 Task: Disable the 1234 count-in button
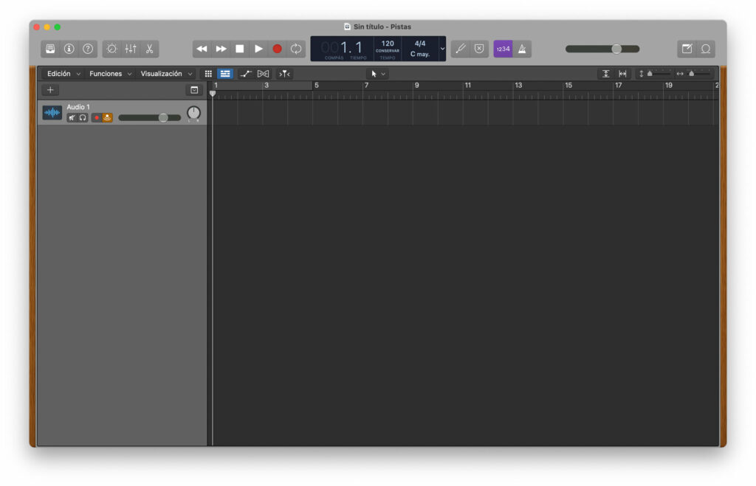click(x=503, y=49)
